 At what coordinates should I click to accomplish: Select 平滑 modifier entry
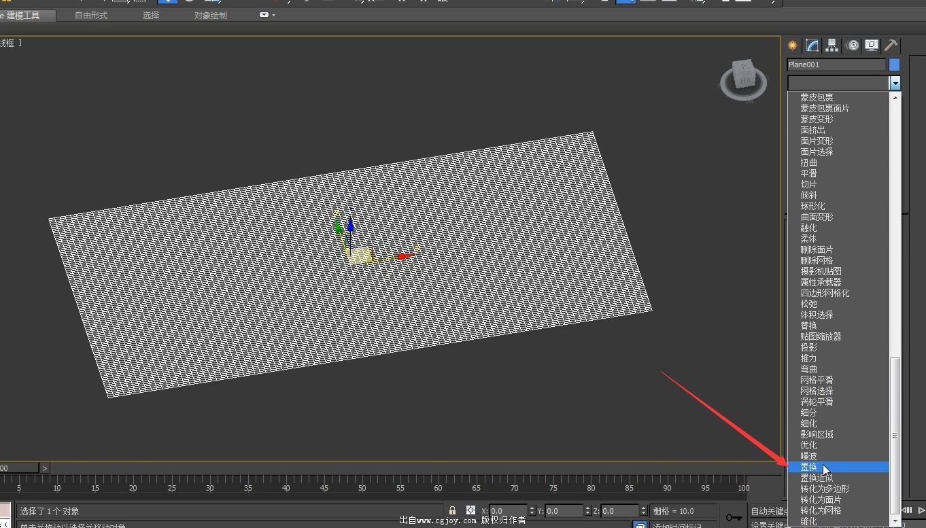coord(839,173)
